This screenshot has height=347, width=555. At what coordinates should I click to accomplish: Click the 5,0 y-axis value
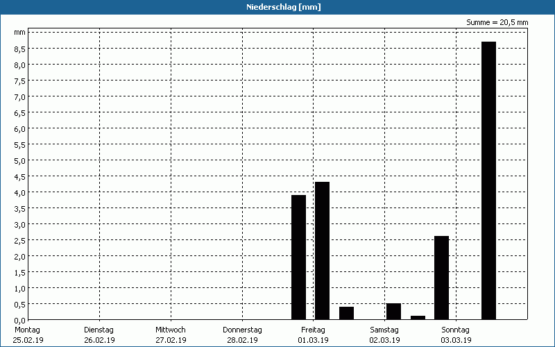(20, 161)
